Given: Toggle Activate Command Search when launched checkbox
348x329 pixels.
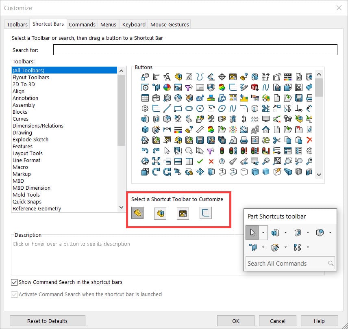Looking at the screenshot, I should (14, 294).
